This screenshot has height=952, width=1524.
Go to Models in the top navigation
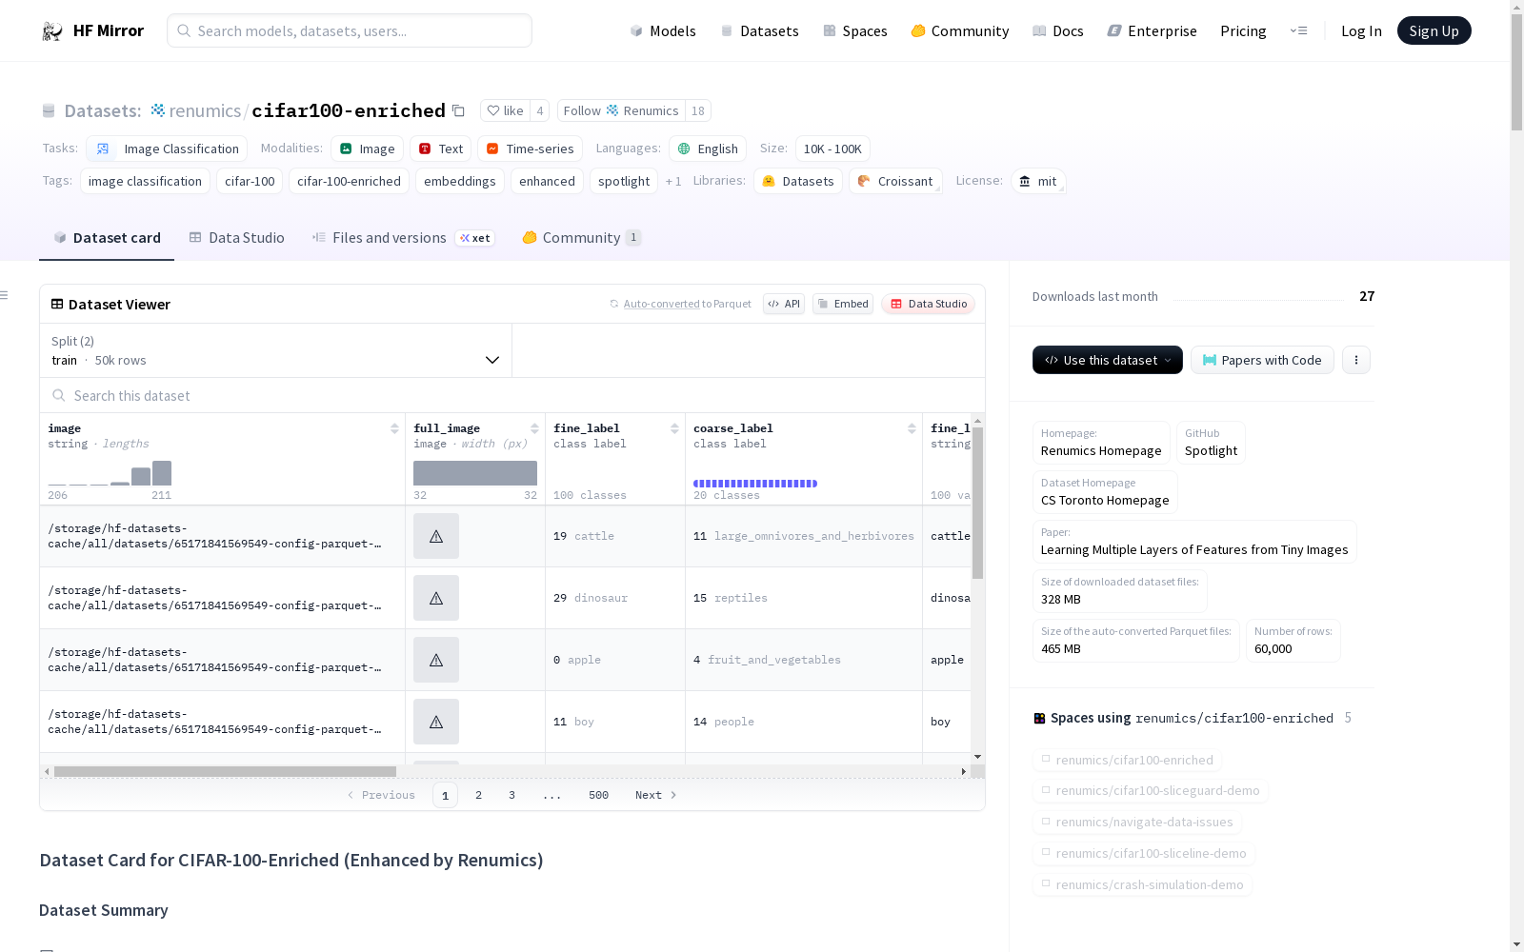[x=663, y=31]
